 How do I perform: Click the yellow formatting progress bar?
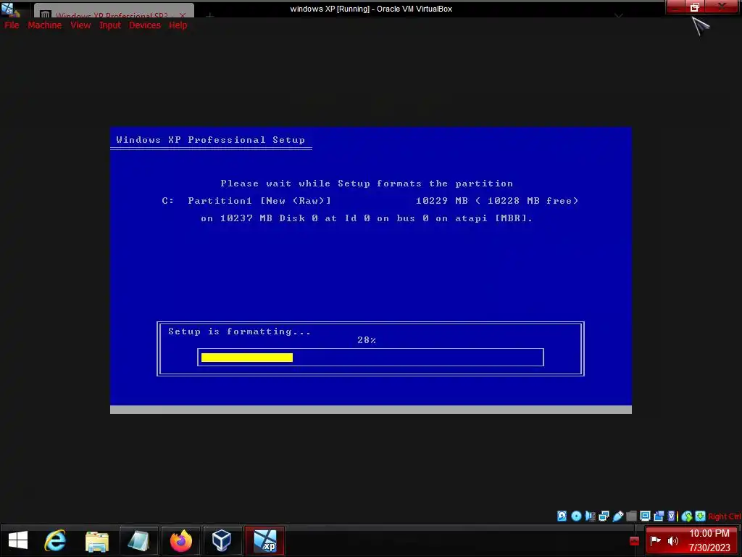(x=247, y=358)
